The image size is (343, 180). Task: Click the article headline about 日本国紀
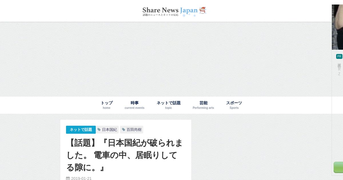pyautogui.click(x=125, y=155)
